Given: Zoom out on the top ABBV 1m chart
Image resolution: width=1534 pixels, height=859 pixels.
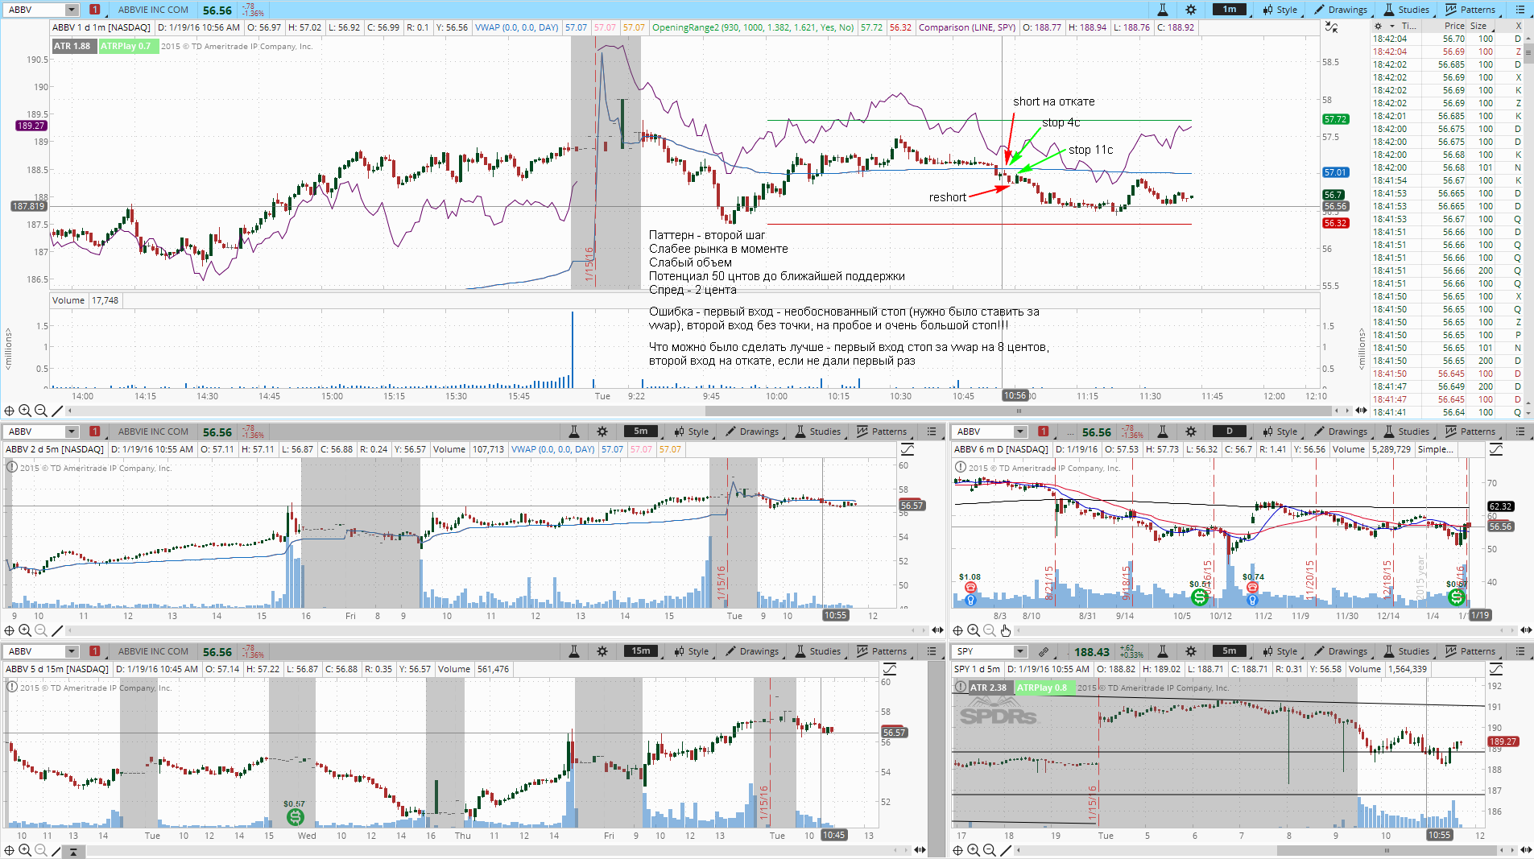Looking at the screenshot, I should (x=40, y=411).
